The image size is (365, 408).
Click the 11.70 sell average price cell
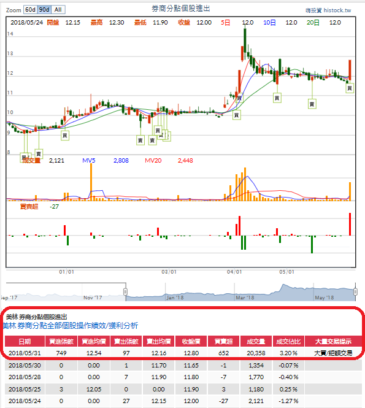[x=159, y=365]
